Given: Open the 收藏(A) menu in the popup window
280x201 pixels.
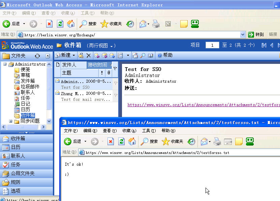Looking at the screenshot, I should pos(129,131).
